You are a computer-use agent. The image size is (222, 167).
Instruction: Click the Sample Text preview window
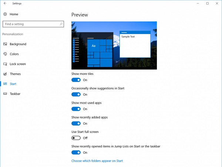click(x=135, y=44)
